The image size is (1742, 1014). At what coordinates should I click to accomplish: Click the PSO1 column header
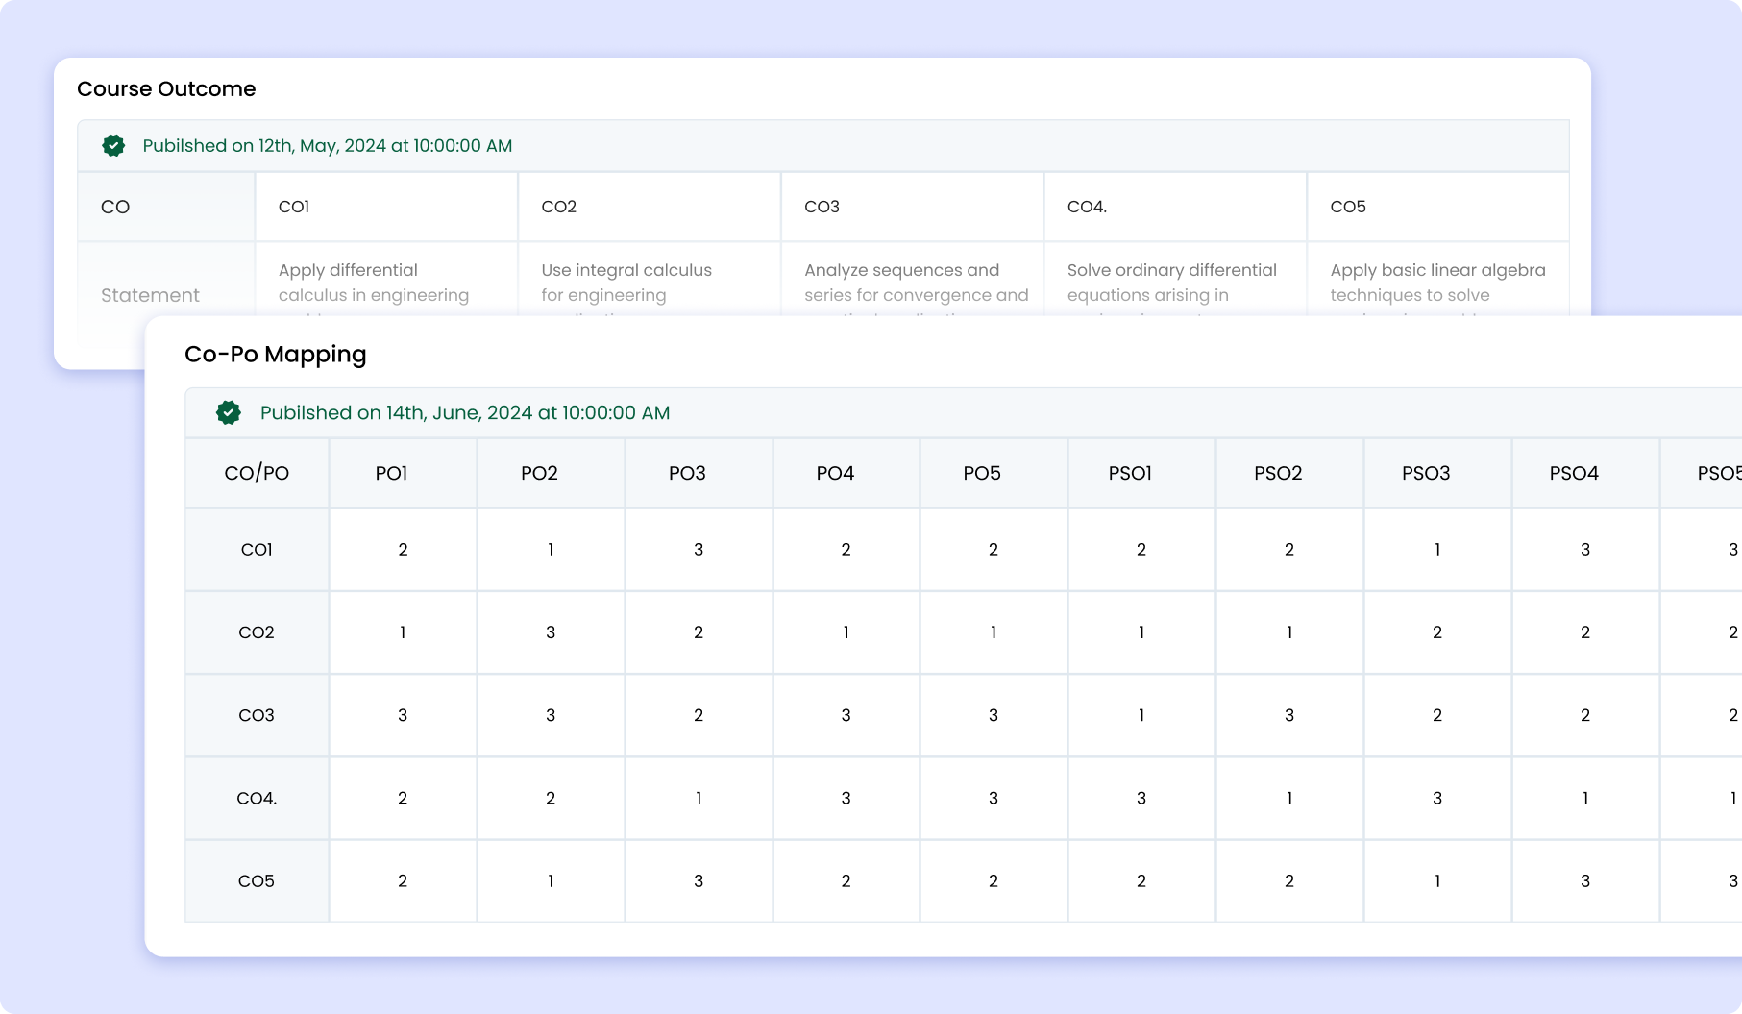(1141, 474)
